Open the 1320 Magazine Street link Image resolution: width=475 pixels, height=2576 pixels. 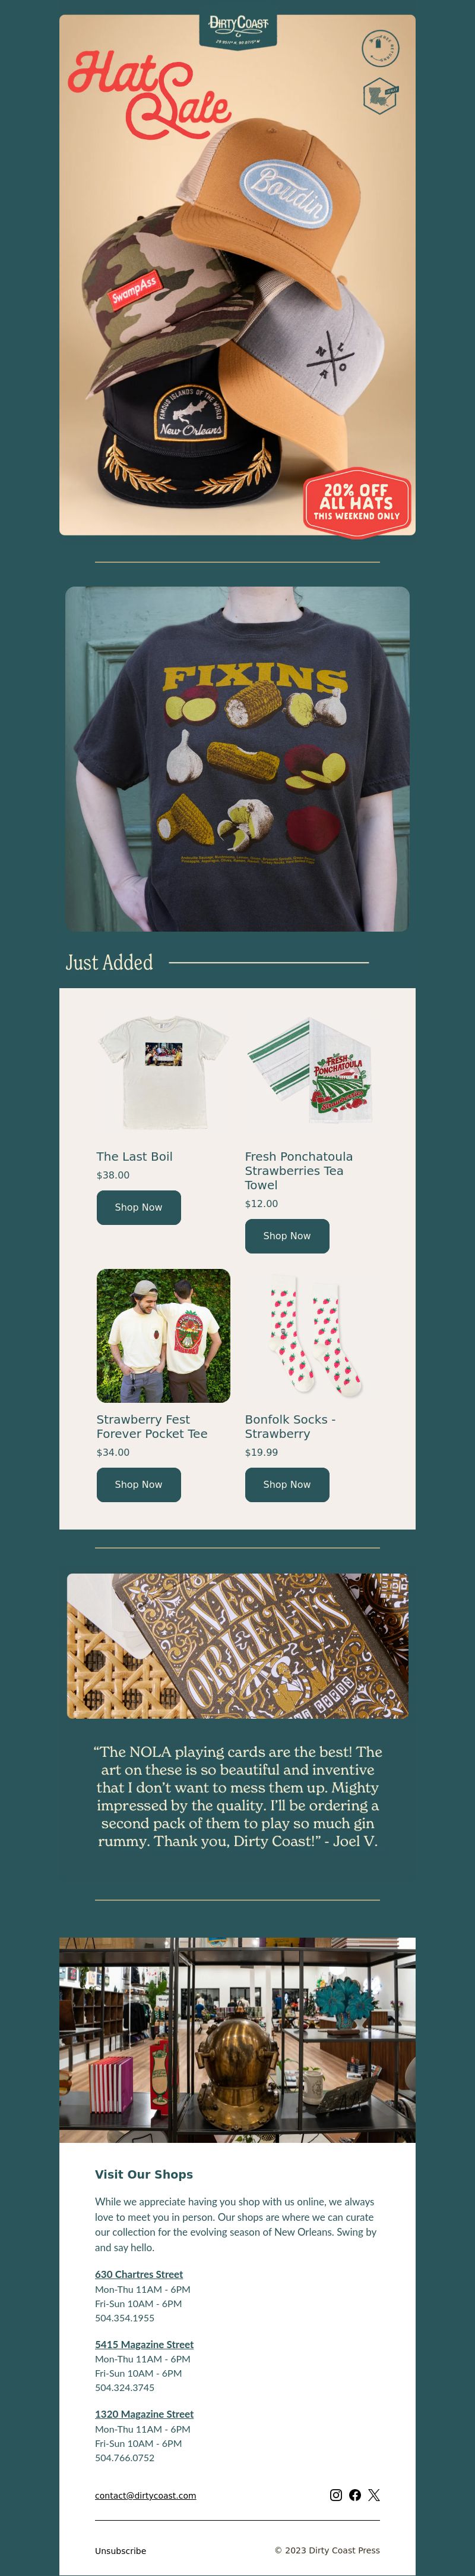[x=145, y=2414]
